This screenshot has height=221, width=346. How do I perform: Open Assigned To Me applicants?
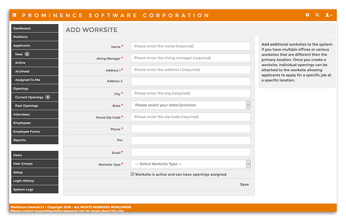35,80
